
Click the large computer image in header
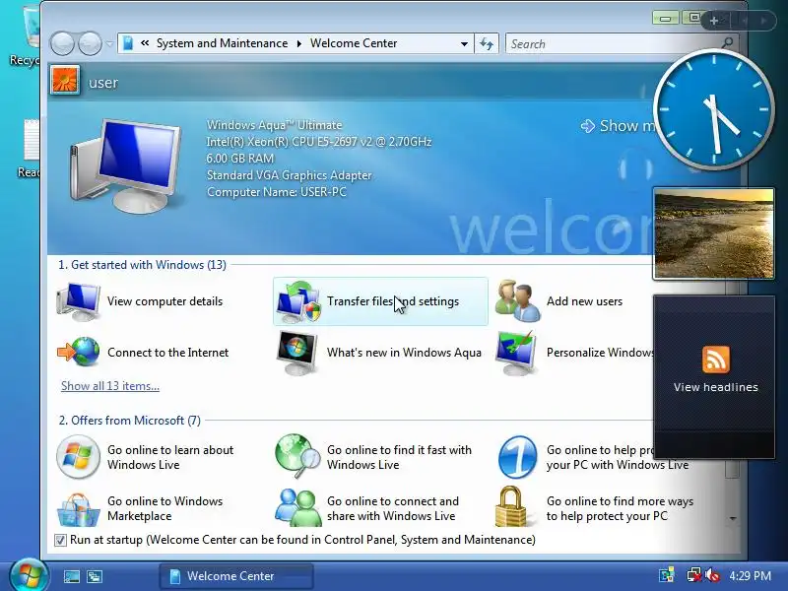[x=126, y=165]
